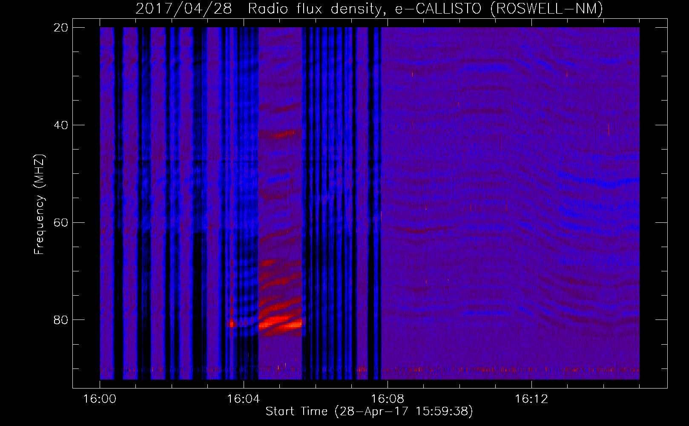
Task: Click the plot title '2017/04/28 Radio flux density'
Action: 258,9
